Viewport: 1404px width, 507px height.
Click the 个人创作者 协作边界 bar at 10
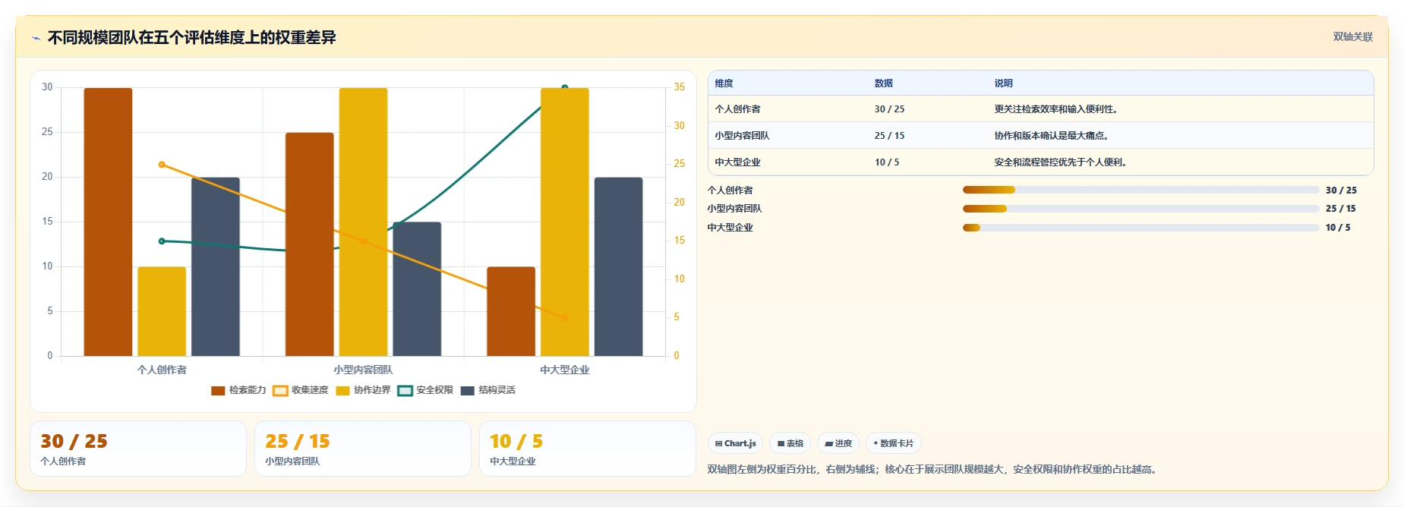coord(162,311)
